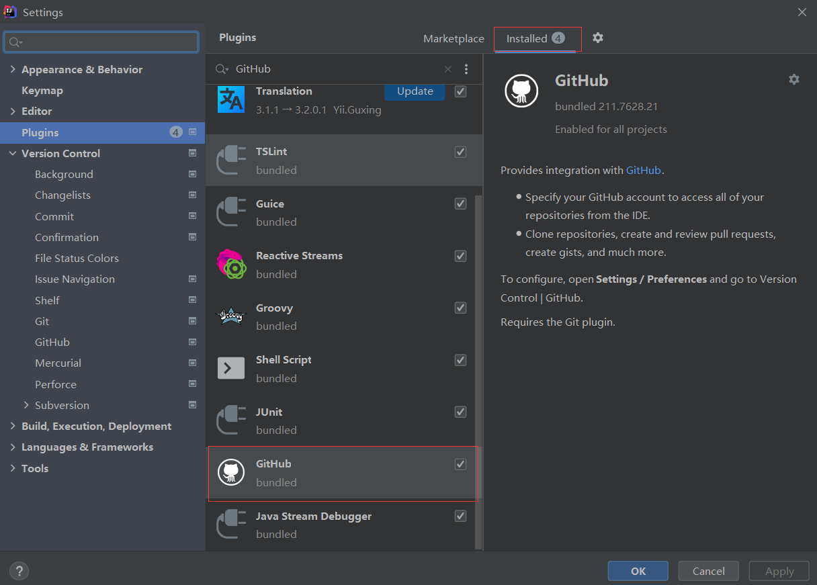817x585 pixels.
Task: Click the Groovy star logo icon
Action: [231, 316]
